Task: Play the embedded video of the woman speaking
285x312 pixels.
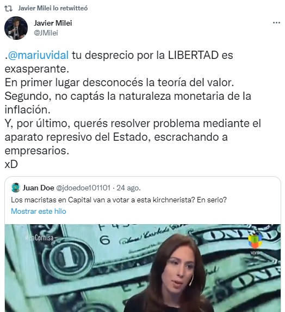Action: point(142,268)
